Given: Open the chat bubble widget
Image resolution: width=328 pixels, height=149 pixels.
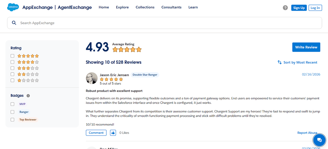Looking at the screenshot, I should click(319, 140).
